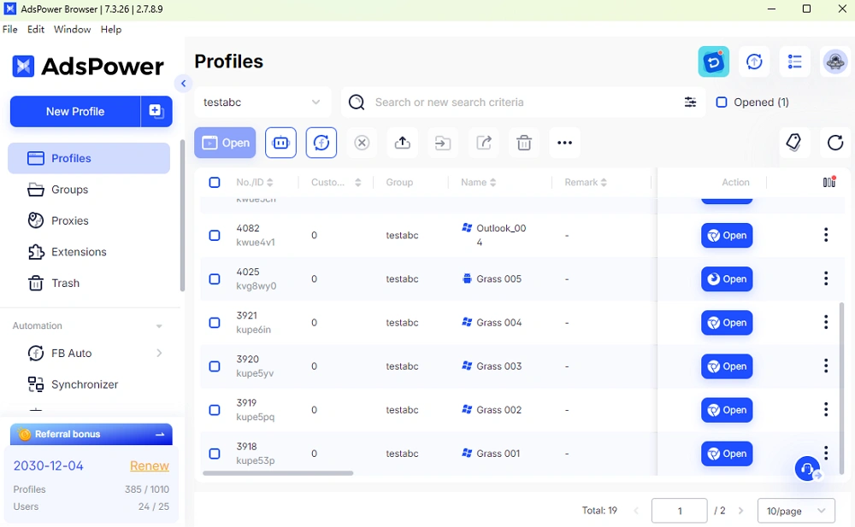Open the three-dots more actions toolbar menu
Viewport: 855px width, 527px height.
tap(564, 143)
